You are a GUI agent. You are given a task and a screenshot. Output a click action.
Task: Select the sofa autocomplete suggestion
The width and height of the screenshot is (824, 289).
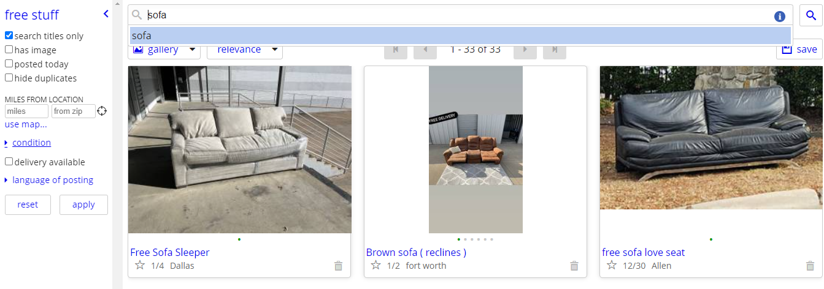(x=460, y=36)
